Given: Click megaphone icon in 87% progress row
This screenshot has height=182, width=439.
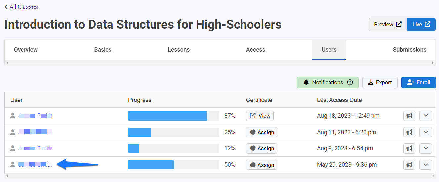Looking at the screenshot, I should tap(409, 116).
